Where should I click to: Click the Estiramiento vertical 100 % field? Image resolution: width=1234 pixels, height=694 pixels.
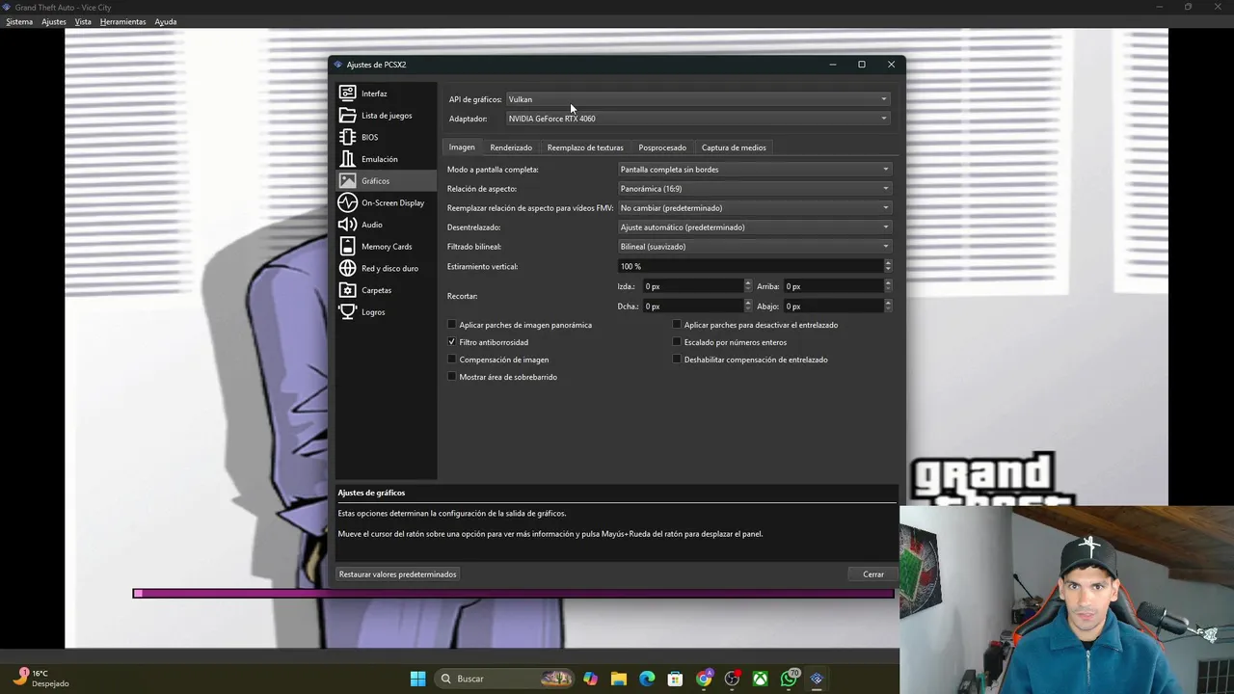[751, 266]
